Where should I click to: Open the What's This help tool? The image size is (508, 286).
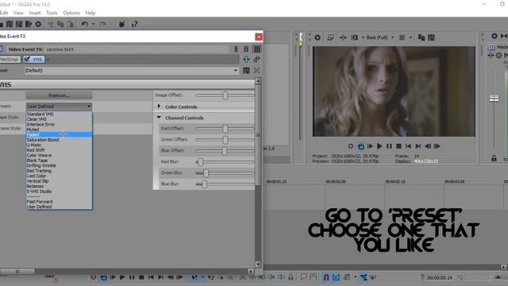tap(134, 24)
